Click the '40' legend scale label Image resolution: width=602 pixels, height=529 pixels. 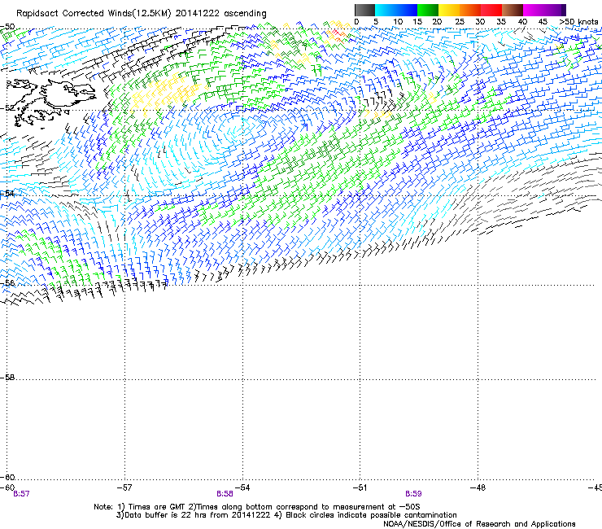click(x=522, y=21)
